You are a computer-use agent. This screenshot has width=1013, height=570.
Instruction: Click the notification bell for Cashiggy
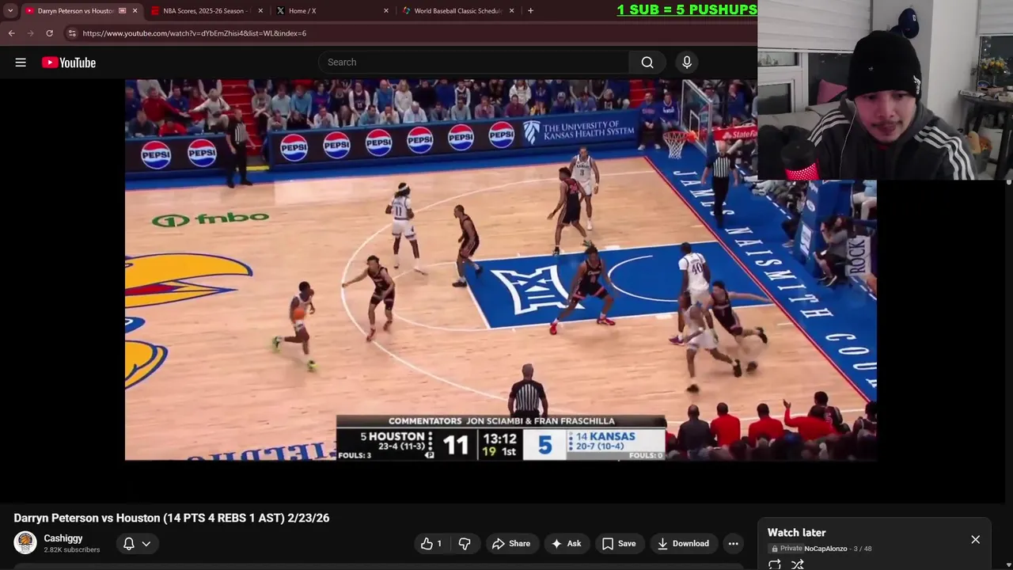[x=128, y=544]
